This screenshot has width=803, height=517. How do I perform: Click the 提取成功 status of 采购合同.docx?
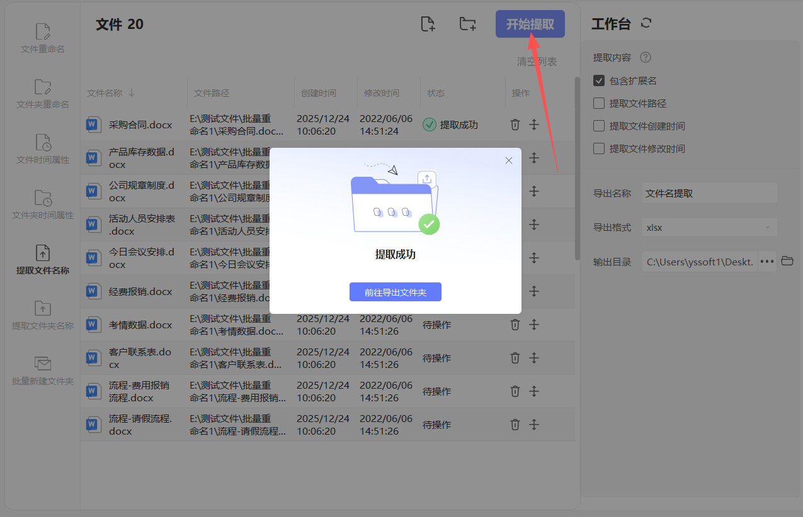[450, 125]
